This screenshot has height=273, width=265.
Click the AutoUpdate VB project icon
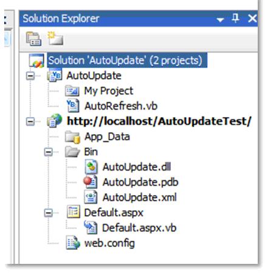coord(54,76)
